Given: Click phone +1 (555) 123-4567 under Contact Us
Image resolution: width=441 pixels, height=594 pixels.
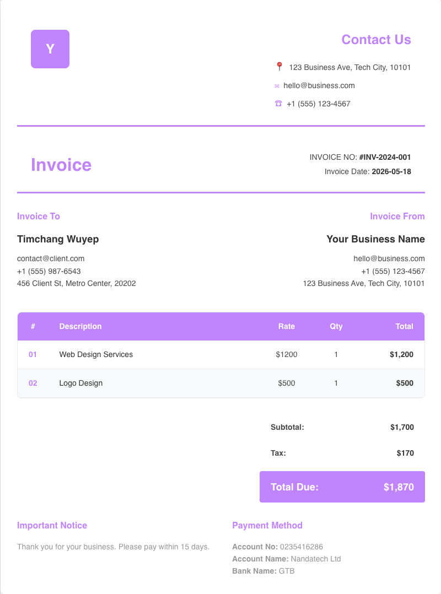Looking at the screenshot, I should pyautogui.click(x=318, y=104).
